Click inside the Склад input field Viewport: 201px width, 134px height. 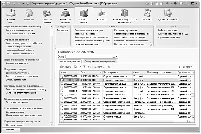point(89,56)
